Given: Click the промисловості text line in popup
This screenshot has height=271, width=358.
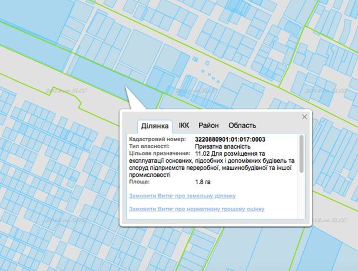Looking at the screenshot, I should [150, 175].
